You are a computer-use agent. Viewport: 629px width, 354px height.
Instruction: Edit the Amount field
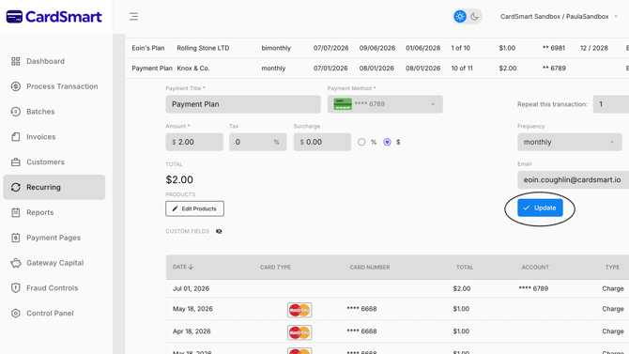[x=194, y=142]
